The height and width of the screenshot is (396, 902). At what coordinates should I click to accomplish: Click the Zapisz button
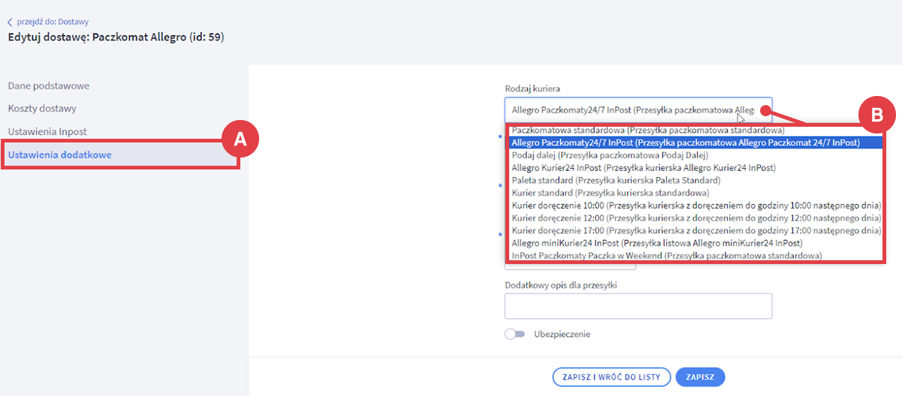tap(700, 376)
